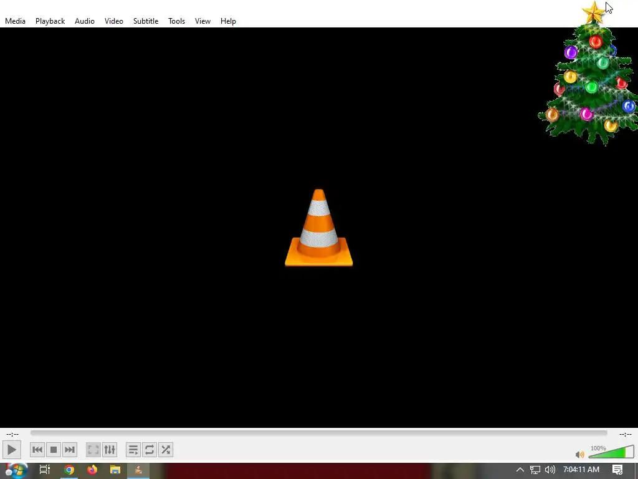Select the VLC taskbar icon
The image size is (638, 479).
click(138, 470)
